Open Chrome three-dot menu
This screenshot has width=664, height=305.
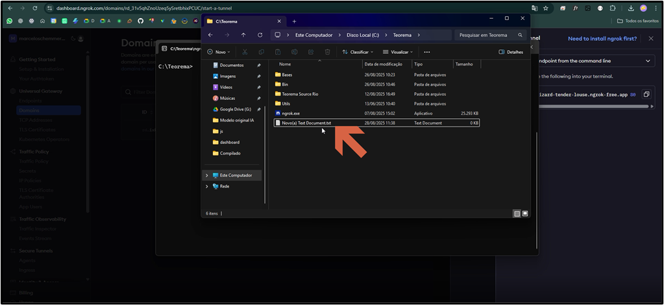coord(655,8)
